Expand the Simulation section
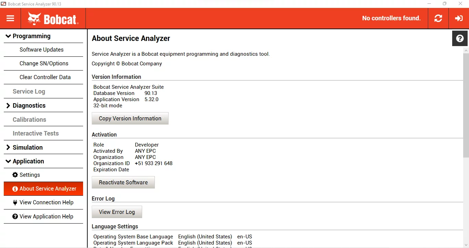Screen dimensions: 469x248 tap(8, 147)
